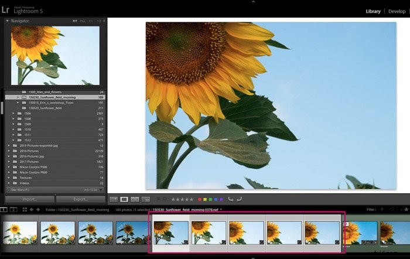
Task: Switch to the Library module
Action: click(373, 11)
